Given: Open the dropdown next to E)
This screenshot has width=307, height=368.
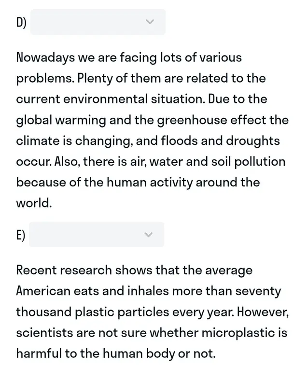Looking at the screenshot, I should click(97, 234).
